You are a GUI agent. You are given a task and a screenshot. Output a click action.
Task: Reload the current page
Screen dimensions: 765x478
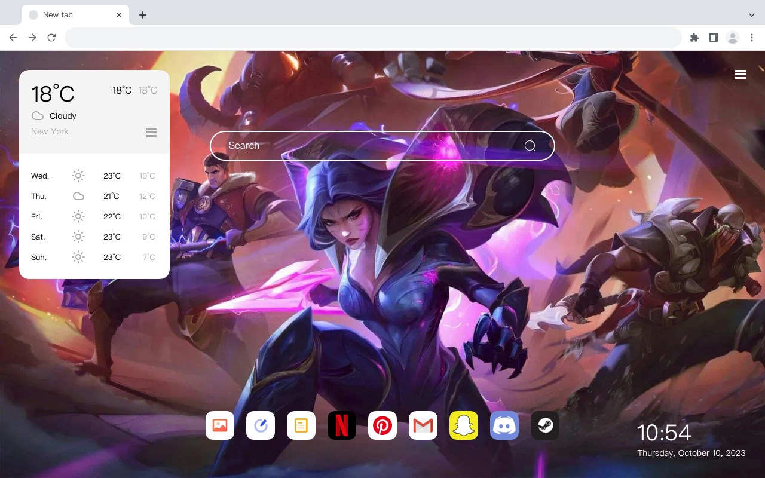51,38
